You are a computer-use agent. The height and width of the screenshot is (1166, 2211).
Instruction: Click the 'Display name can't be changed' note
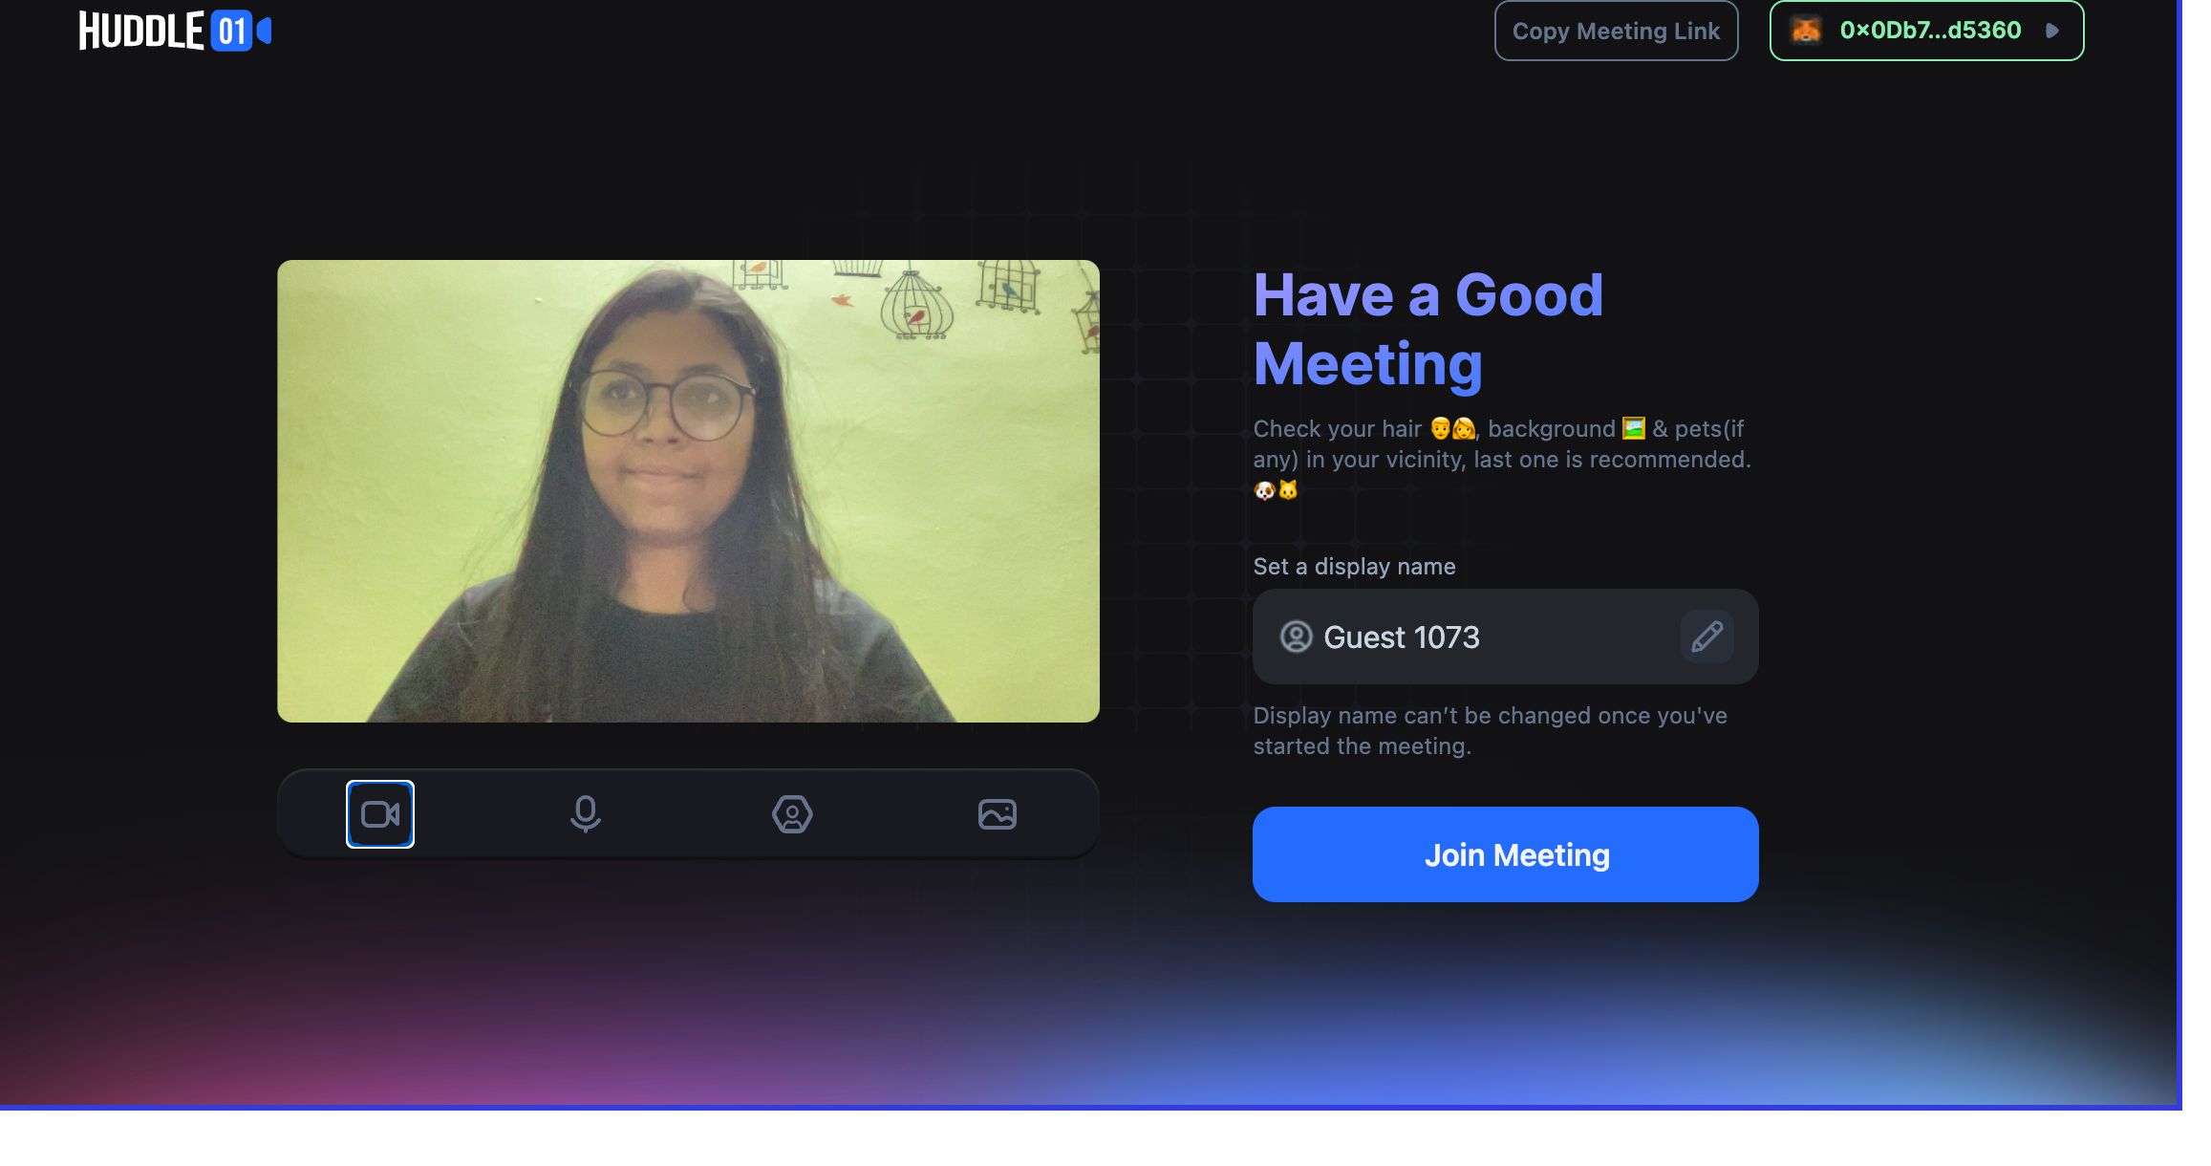pyautogui.click(x=1491, y=731)
